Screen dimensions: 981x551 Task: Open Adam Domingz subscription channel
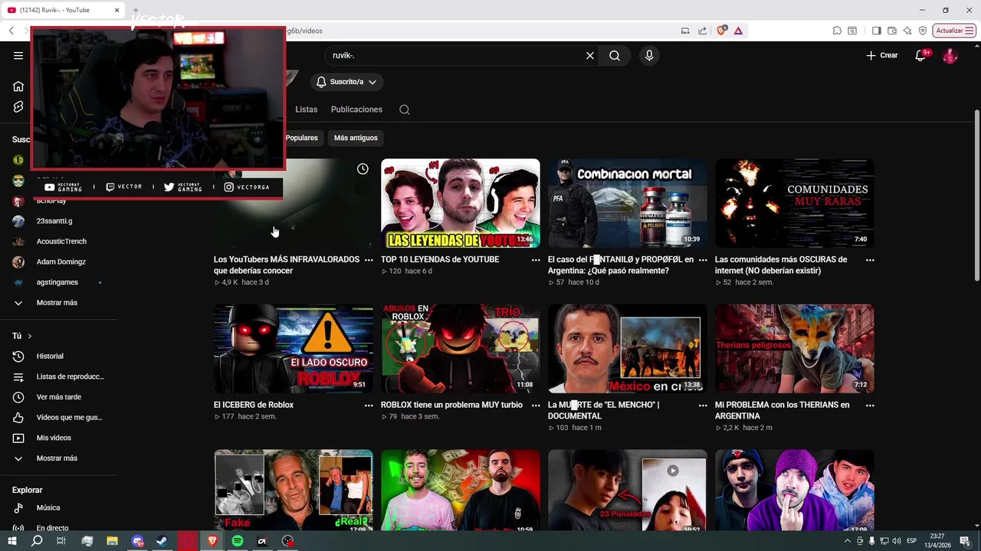tap(61, 262)
